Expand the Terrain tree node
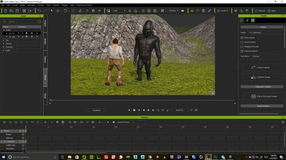 [x=4, y=44]
